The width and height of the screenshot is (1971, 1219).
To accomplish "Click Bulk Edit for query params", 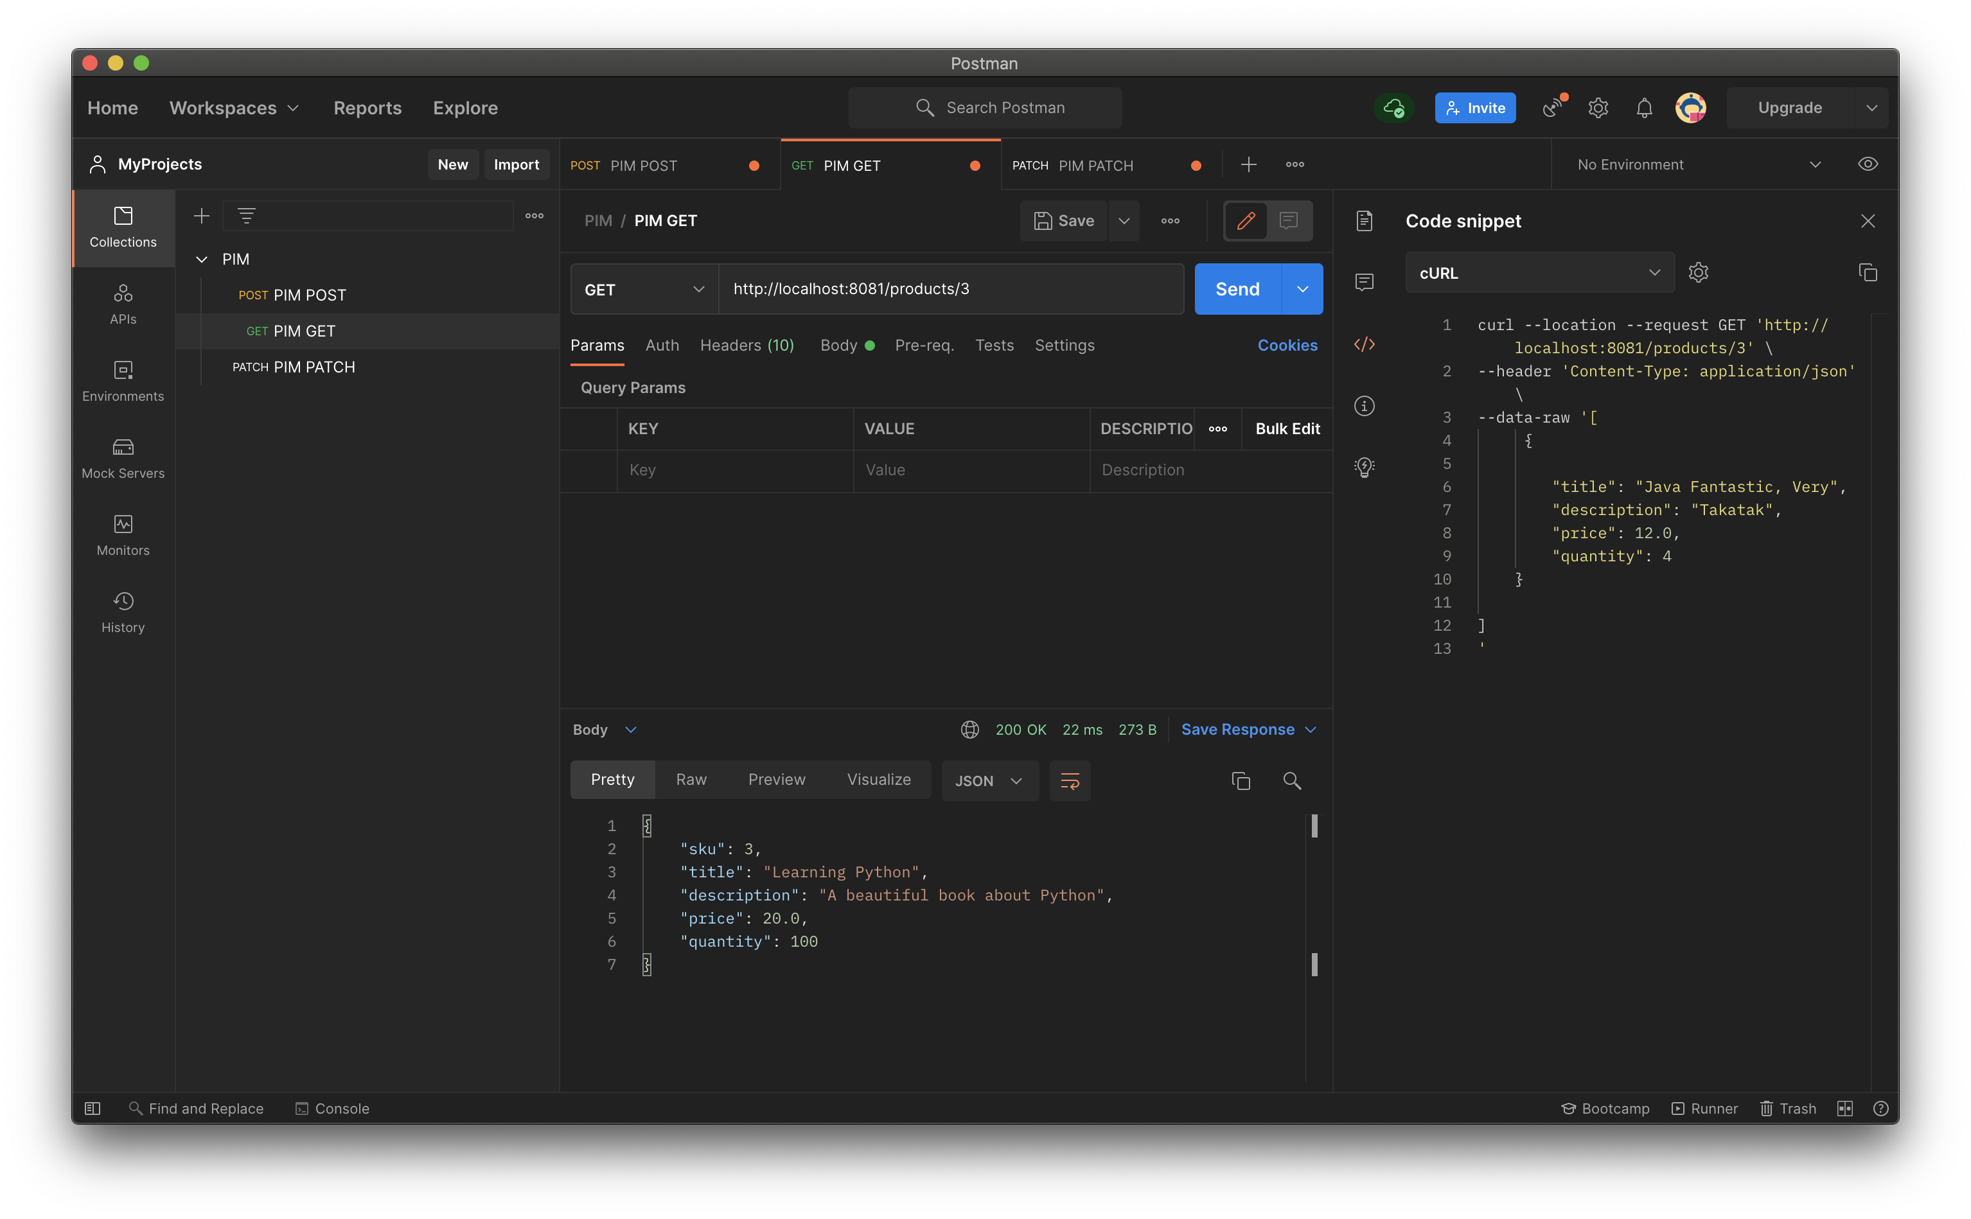I will click(1287, 429).
